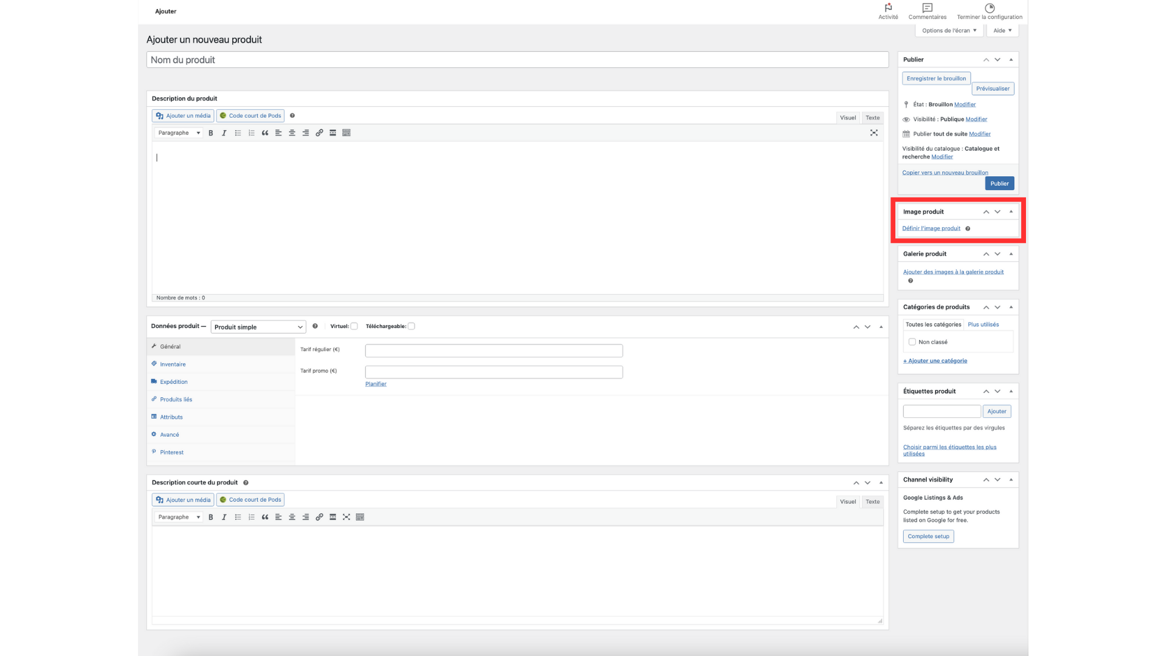
Task: Enable the Téléchargeable checkbox
Action: [x=411, y=326]
